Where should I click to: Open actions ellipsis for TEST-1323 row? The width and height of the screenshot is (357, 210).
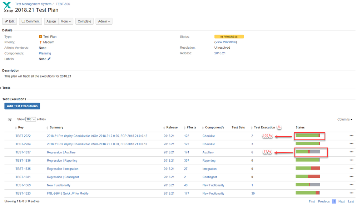pos(351,193)
